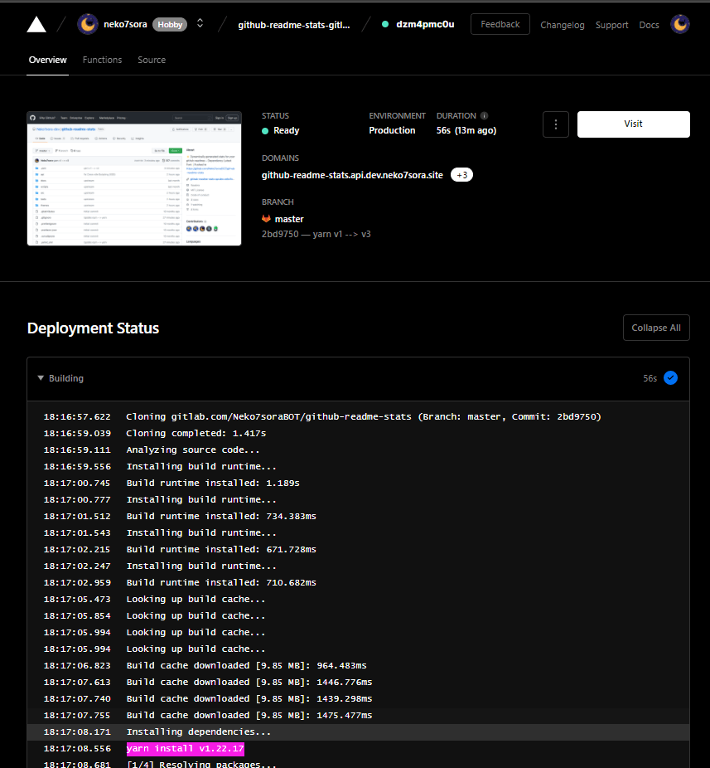Image resolution: width=710 pixels, height=768 pixels.
Task: Open the three-dot deployment options menu
Action: (556, 124)
